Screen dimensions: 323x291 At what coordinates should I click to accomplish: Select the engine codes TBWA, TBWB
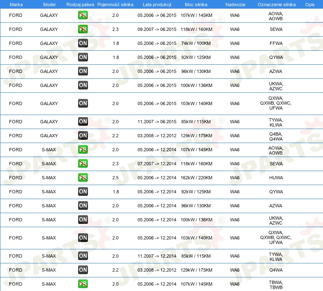[x=276, y=285]
